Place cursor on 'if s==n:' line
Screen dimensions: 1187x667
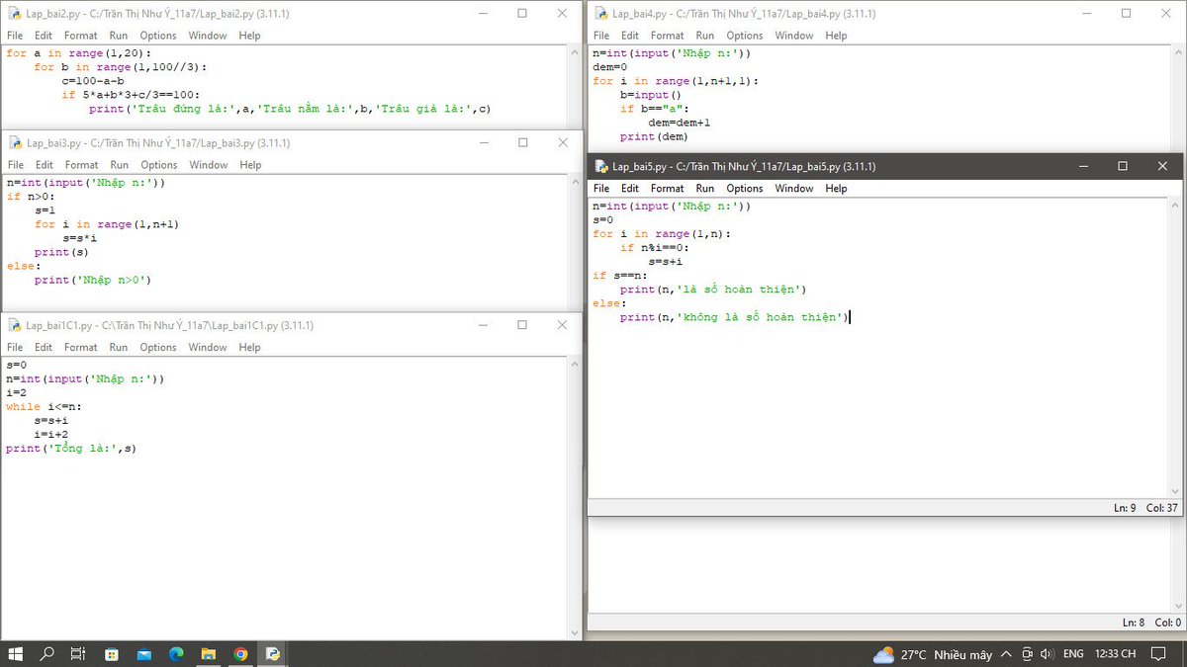[x=619, y=276]
